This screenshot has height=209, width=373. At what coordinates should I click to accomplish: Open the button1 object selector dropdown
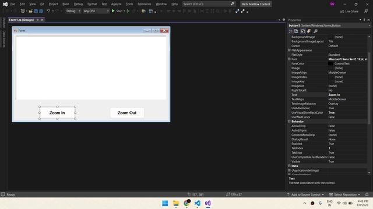pyautogui.click(x=369, y=26)
